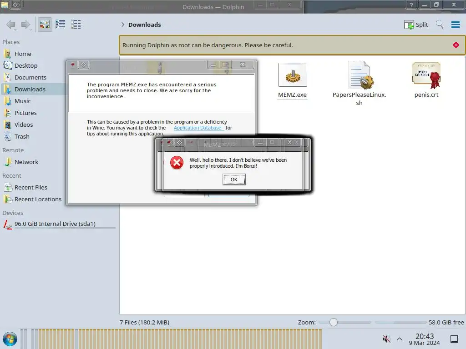Click the Wine crash dialog window menu icon

84,65
